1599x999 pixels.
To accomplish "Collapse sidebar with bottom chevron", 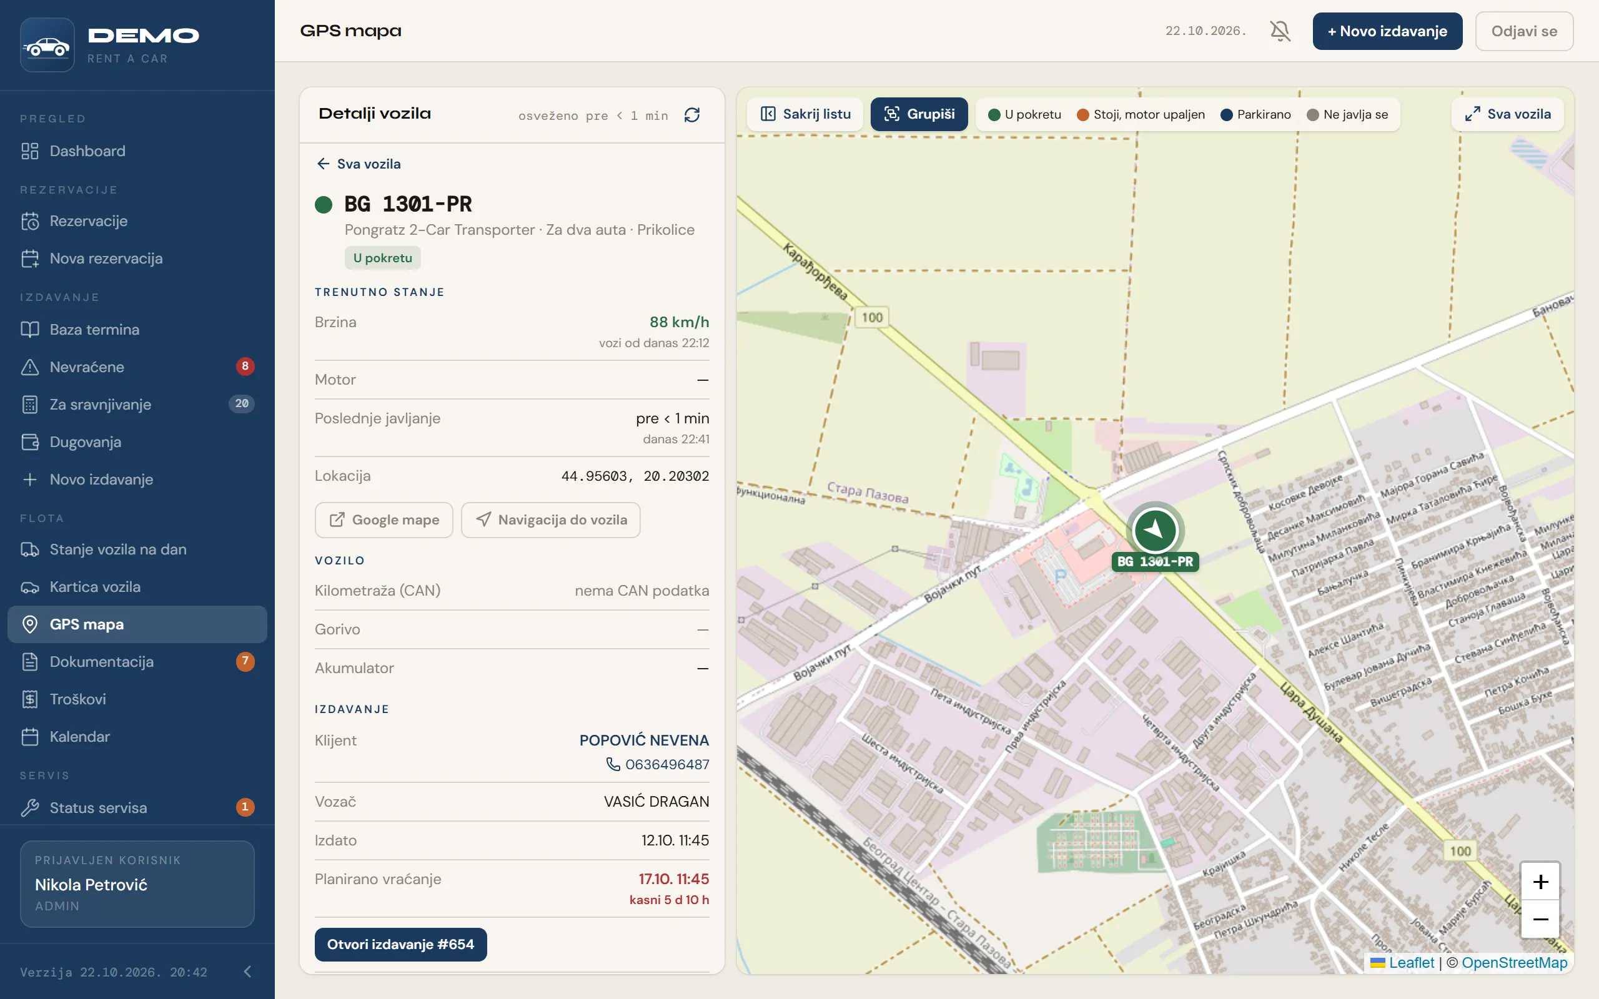I will [248, 972].
